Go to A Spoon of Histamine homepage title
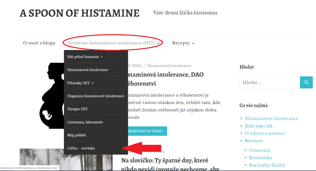This screenshot has height=171, width=316. (x=79, y=13)
